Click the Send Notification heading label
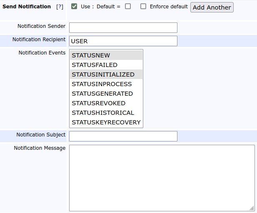257x213 pixels. coord(27,7)
